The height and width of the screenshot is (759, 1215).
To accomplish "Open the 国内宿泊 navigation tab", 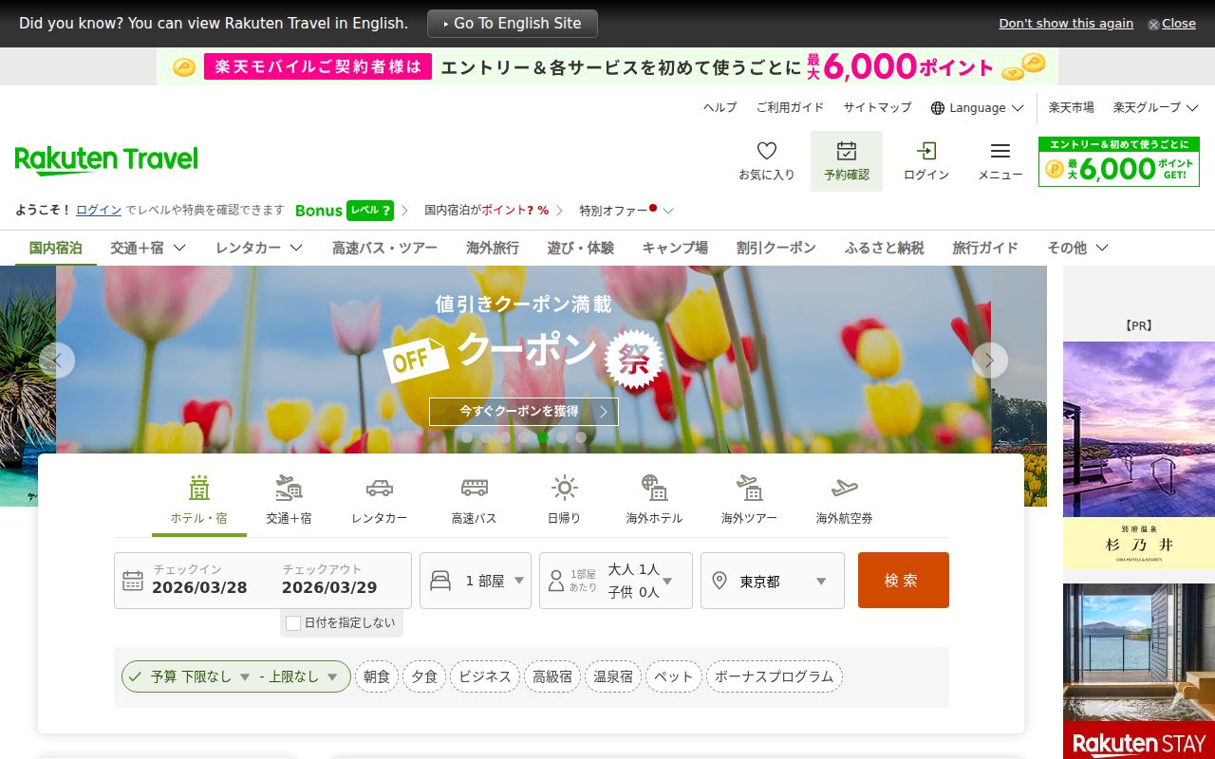I will 55,248.
